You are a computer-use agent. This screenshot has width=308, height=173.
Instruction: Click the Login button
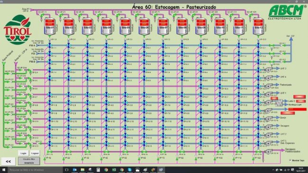coord(23,153)
